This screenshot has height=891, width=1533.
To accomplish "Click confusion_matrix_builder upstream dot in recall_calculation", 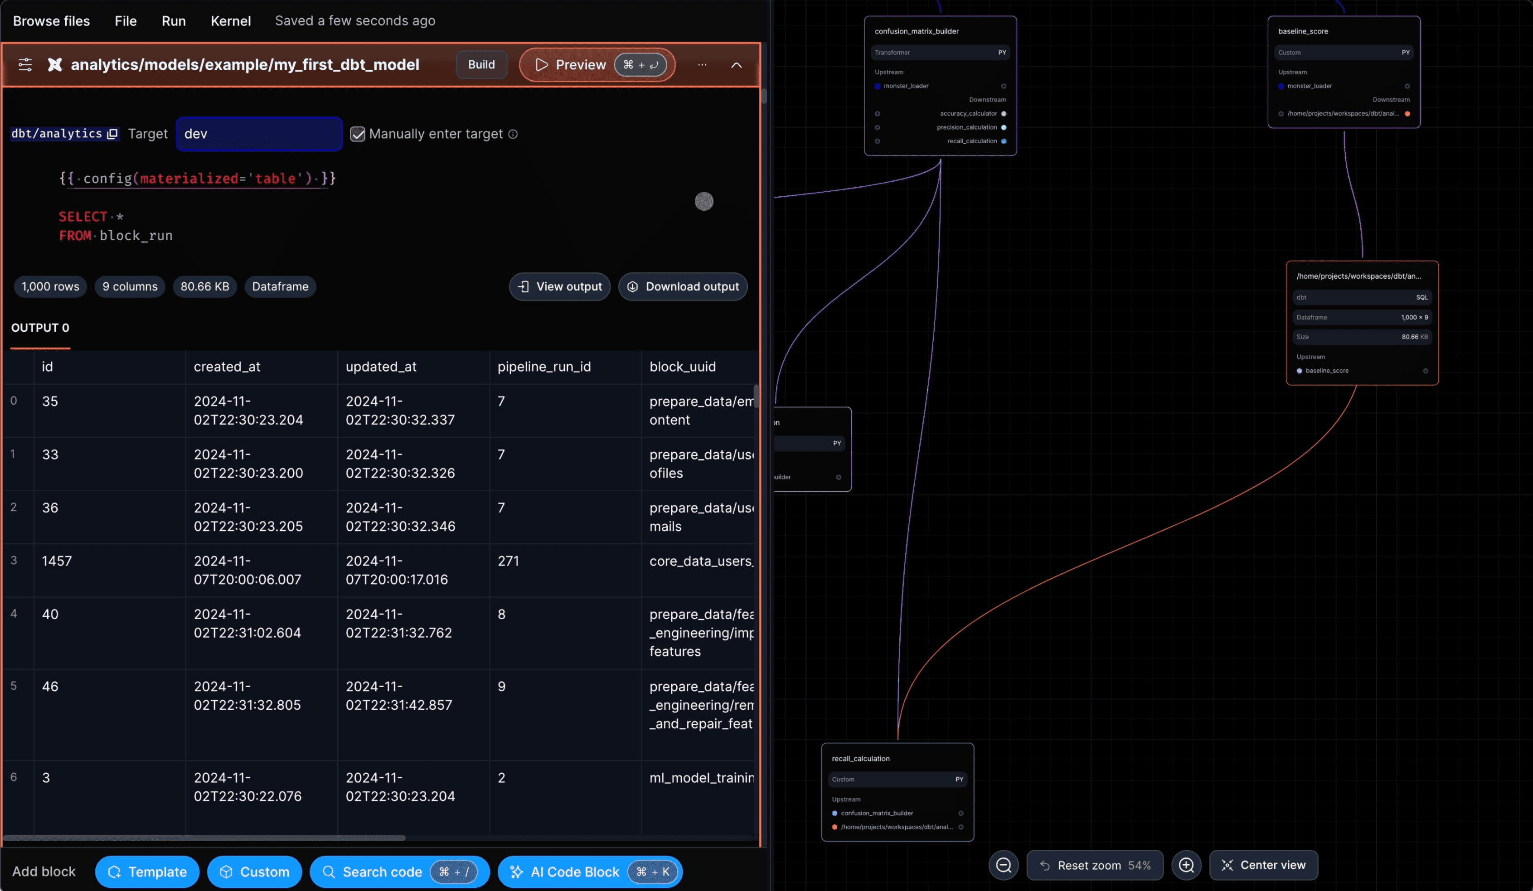I will click(834, 813).
